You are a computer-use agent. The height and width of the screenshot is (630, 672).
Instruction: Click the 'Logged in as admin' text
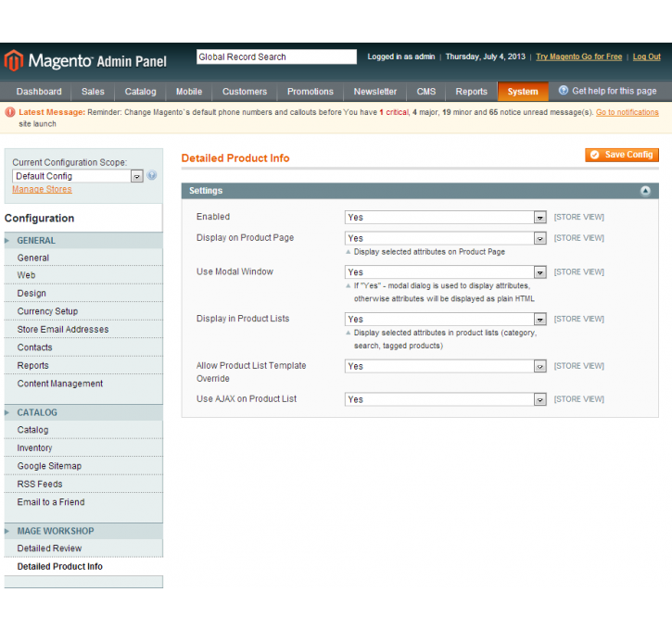(x=401, y=57)
